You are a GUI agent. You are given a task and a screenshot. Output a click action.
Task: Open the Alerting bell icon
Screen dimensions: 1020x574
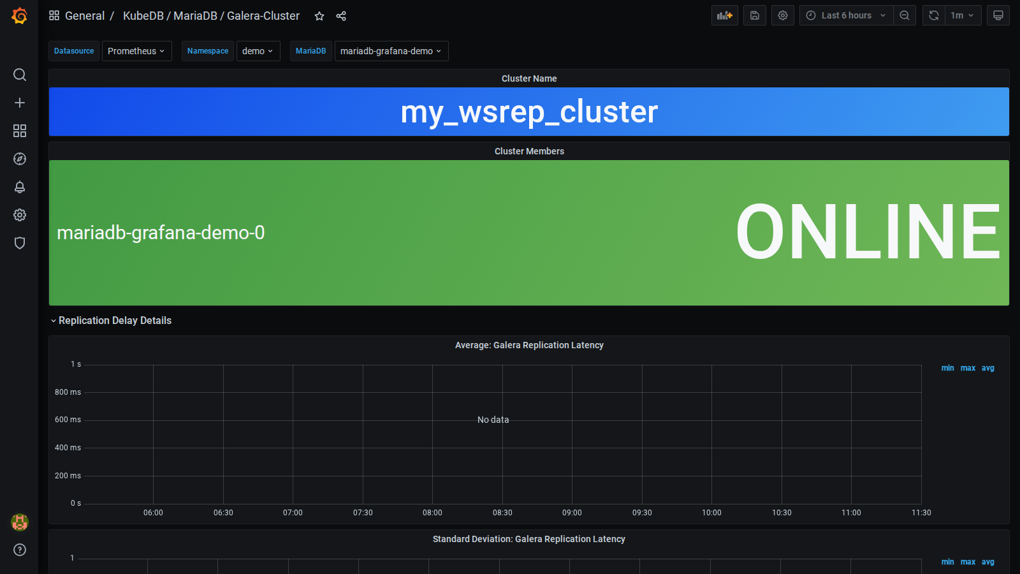click(x=20, y=187)
